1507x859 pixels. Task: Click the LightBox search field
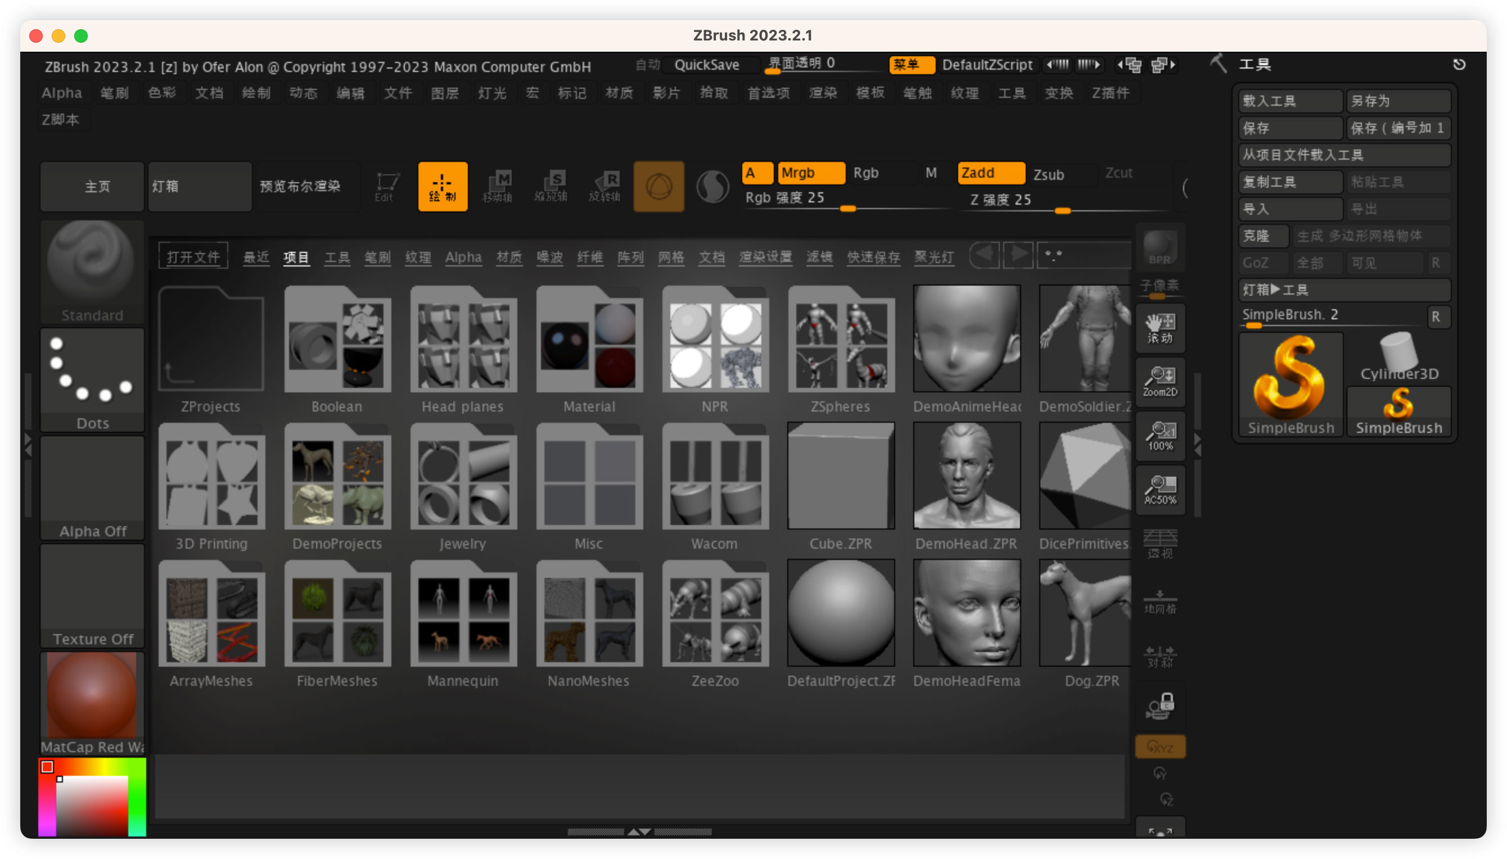pos(1085,255)
